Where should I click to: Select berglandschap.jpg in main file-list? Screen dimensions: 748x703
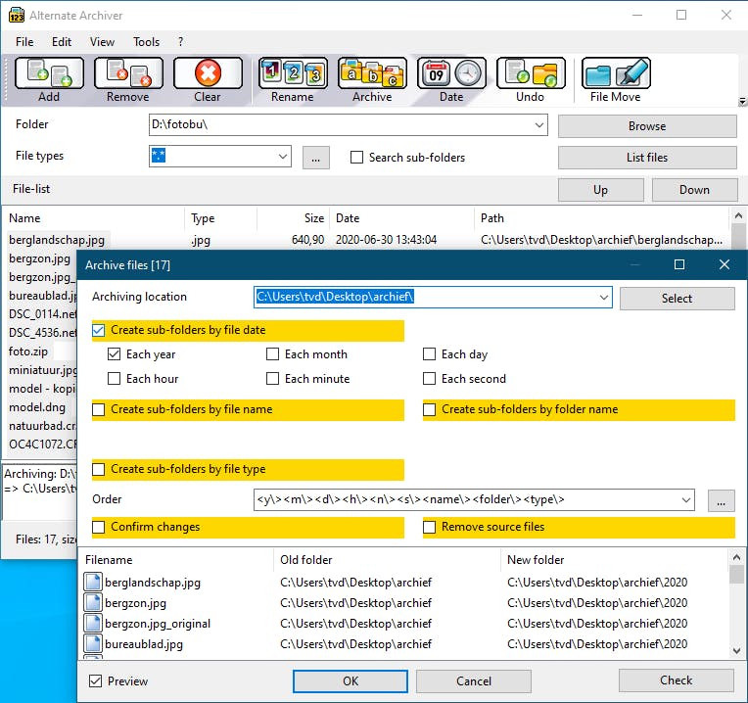pyautogui.click(x=57, y=240)
